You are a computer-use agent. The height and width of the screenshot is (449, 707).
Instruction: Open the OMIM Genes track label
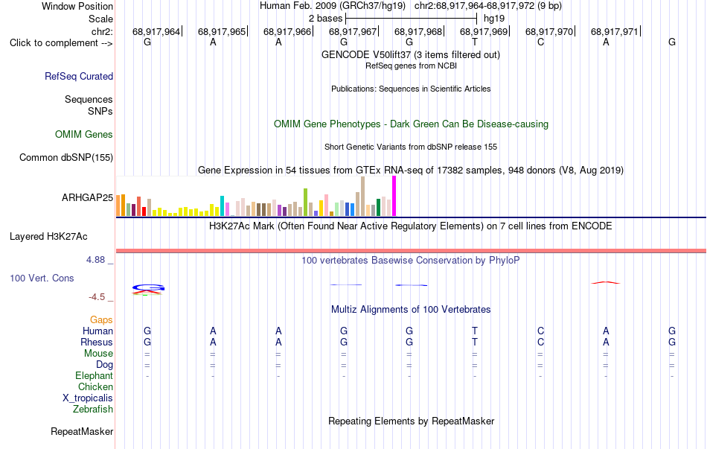click(x=84, y=135)
